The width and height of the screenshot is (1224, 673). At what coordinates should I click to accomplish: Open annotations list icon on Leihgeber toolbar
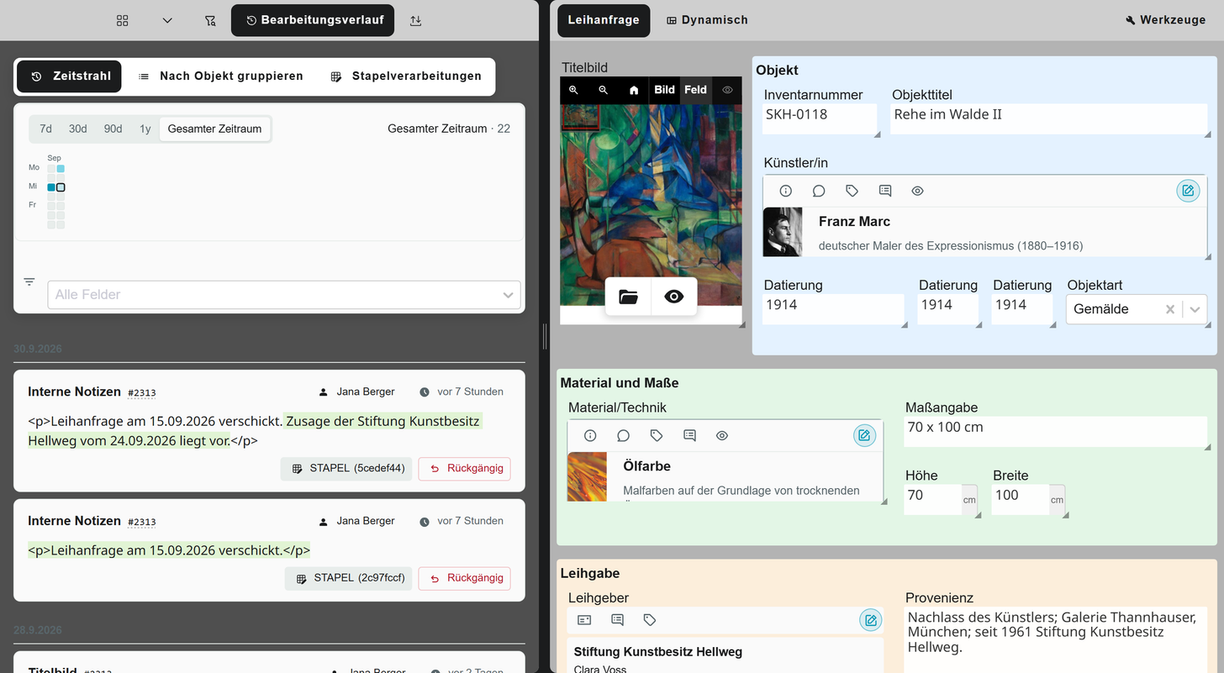click(x=617, y=620)
